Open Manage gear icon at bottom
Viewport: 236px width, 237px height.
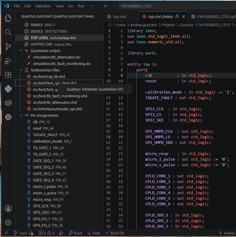(x=8, y=223)
